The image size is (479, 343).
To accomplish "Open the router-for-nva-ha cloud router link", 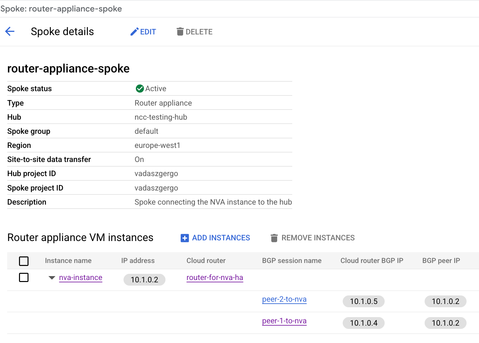I will point(215,277).
